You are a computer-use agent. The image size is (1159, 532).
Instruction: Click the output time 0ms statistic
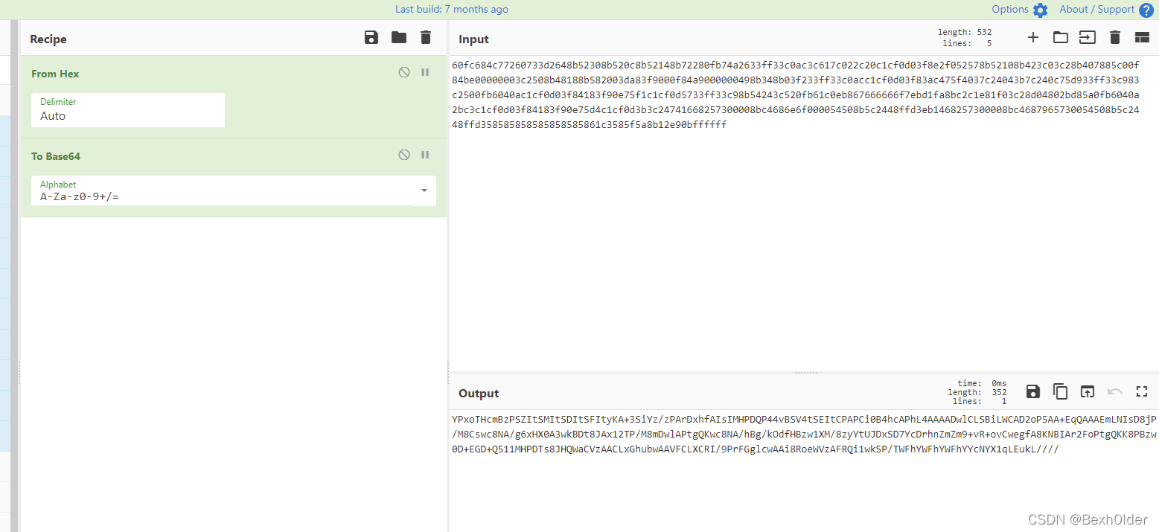tap(982, 383)
